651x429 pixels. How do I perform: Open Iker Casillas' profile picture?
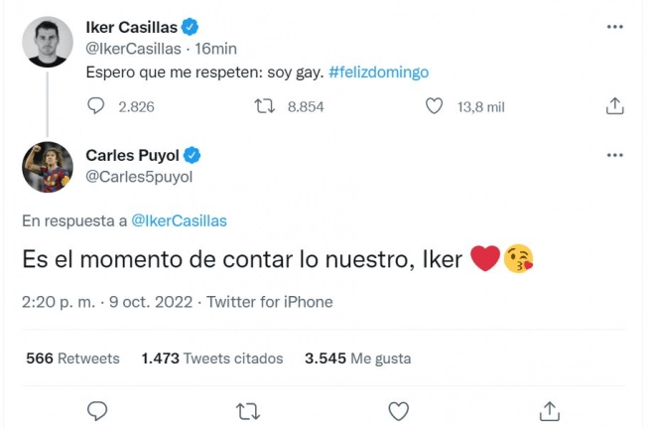[x=48, y=42]
